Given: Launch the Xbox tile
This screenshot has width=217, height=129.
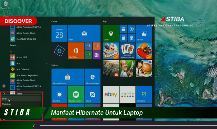Looking at the screenshot, I should [111, 33].
